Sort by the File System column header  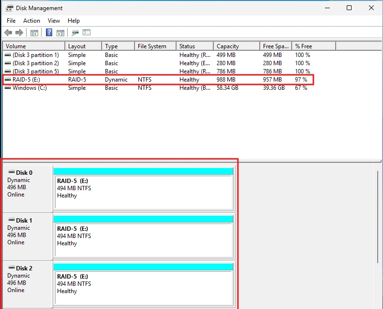pyautogui.click(x=156, y=46)
